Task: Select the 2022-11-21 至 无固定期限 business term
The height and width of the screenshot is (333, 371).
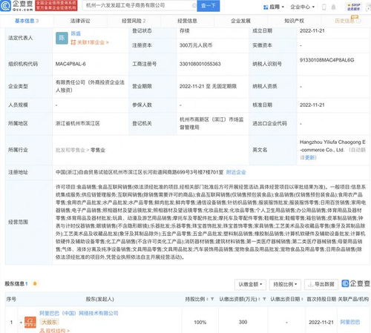Action: (208, 86)
